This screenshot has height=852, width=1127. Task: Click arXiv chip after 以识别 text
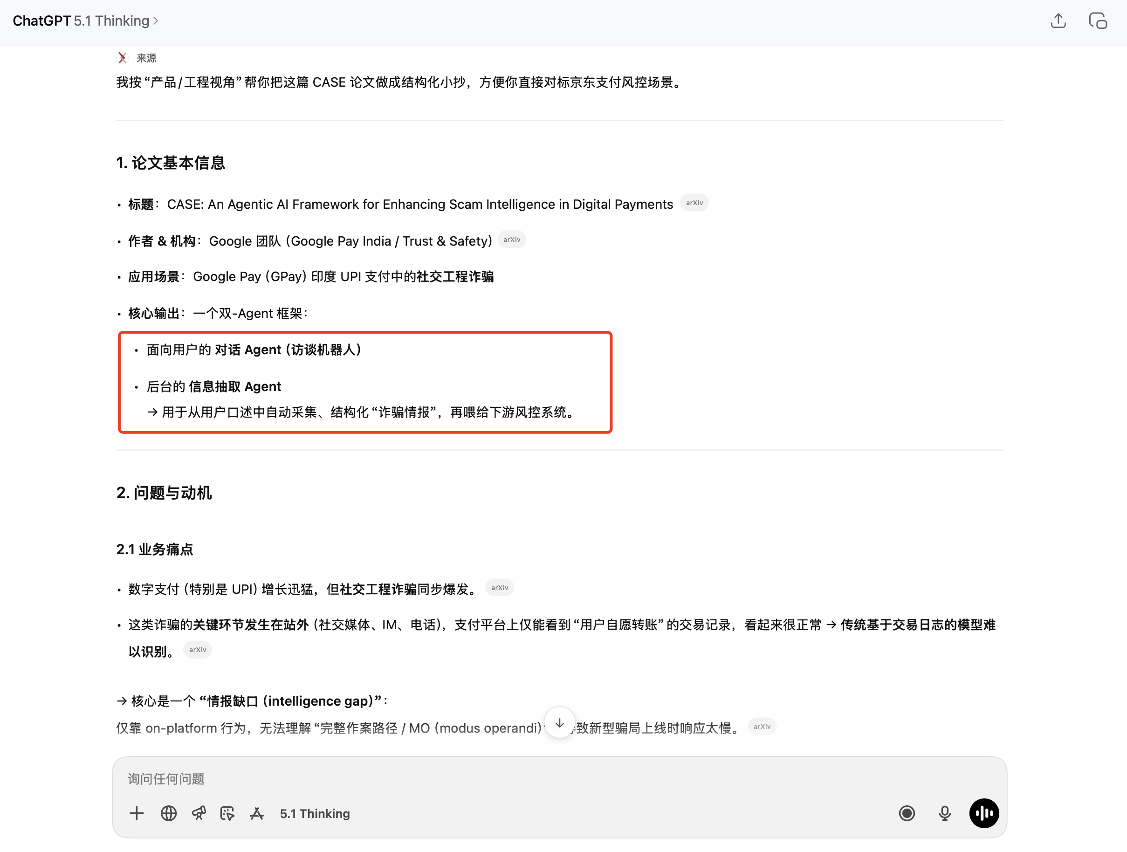pyautogui.click(x=198, y=650)
